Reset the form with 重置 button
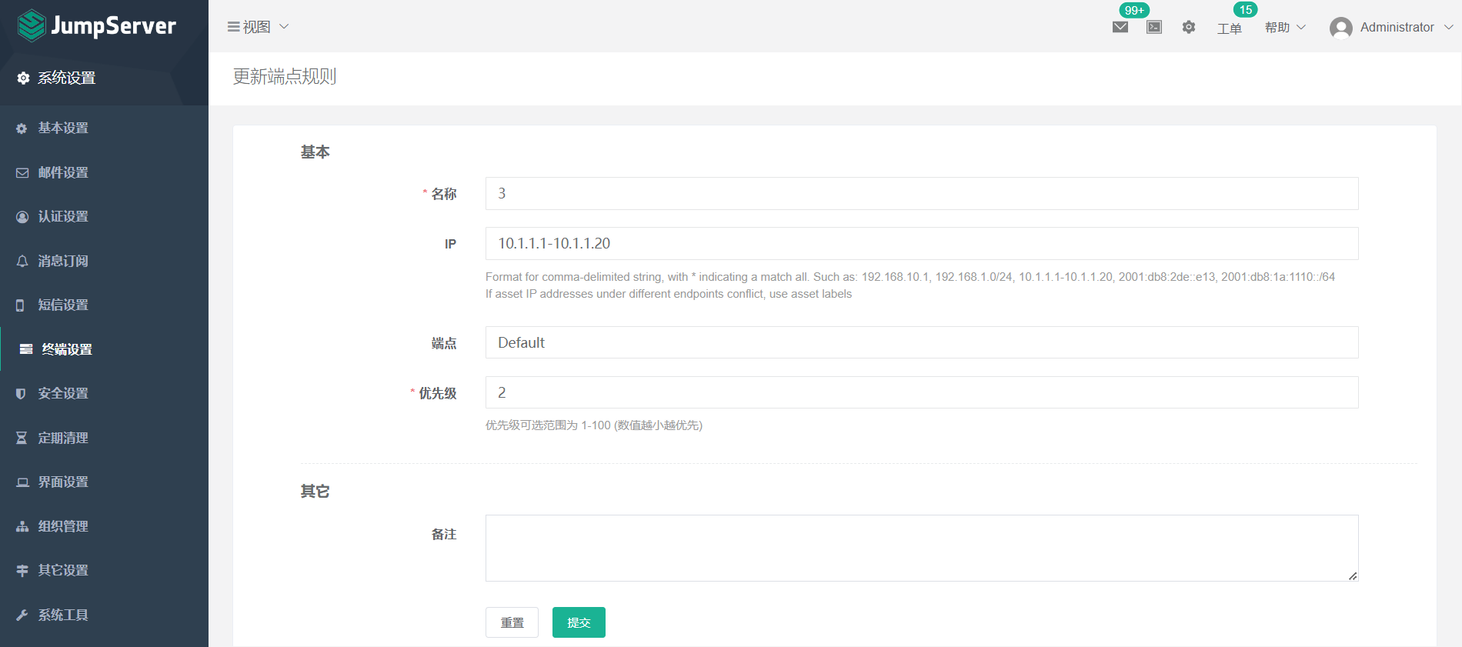Screen dimensions: 1462x647 512,622
